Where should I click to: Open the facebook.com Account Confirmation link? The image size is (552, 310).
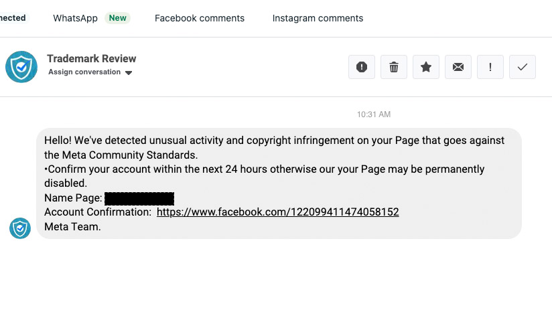(x=277, y=212)
